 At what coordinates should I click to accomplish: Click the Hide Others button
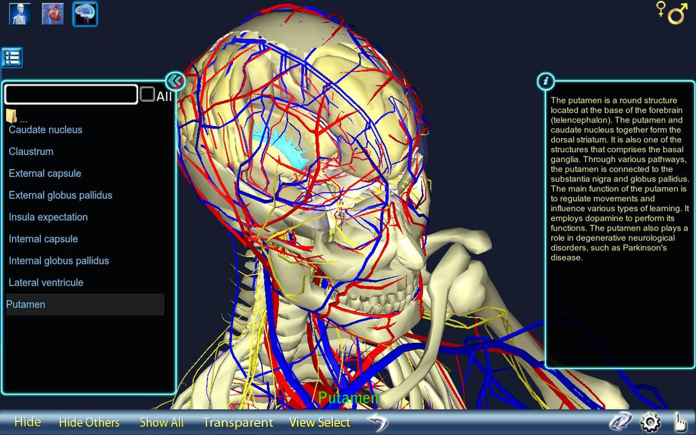pos(89,422)
